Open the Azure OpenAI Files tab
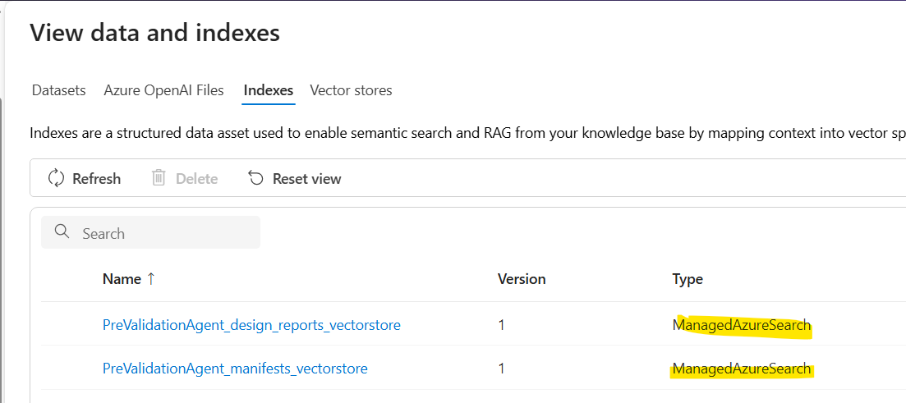Screen dimensions: 906x403 point(163,90)
